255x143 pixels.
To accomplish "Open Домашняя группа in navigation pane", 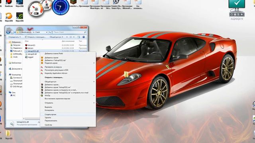I will point(16,69).
